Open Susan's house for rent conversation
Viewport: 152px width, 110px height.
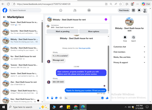point(21,23)
